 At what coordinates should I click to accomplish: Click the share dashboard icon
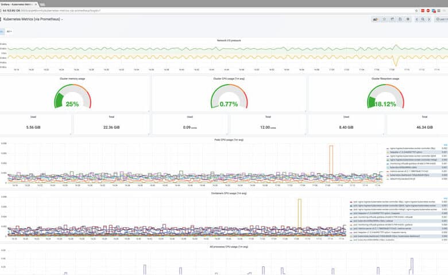tap(392, 19)
